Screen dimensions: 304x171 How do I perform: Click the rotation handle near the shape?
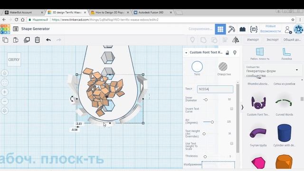72,99
